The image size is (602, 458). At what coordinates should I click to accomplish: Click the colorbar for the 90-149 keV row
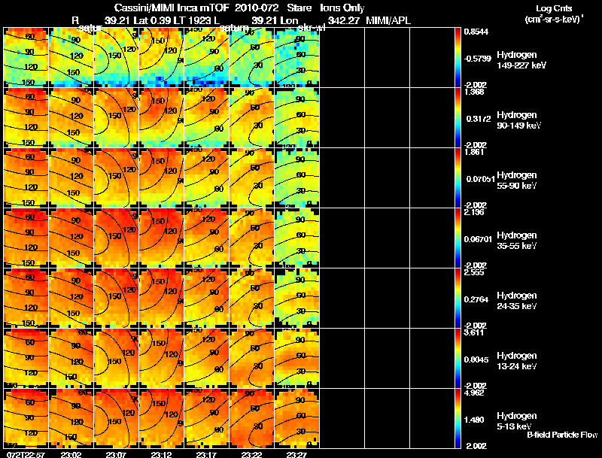tap(458, 118)
